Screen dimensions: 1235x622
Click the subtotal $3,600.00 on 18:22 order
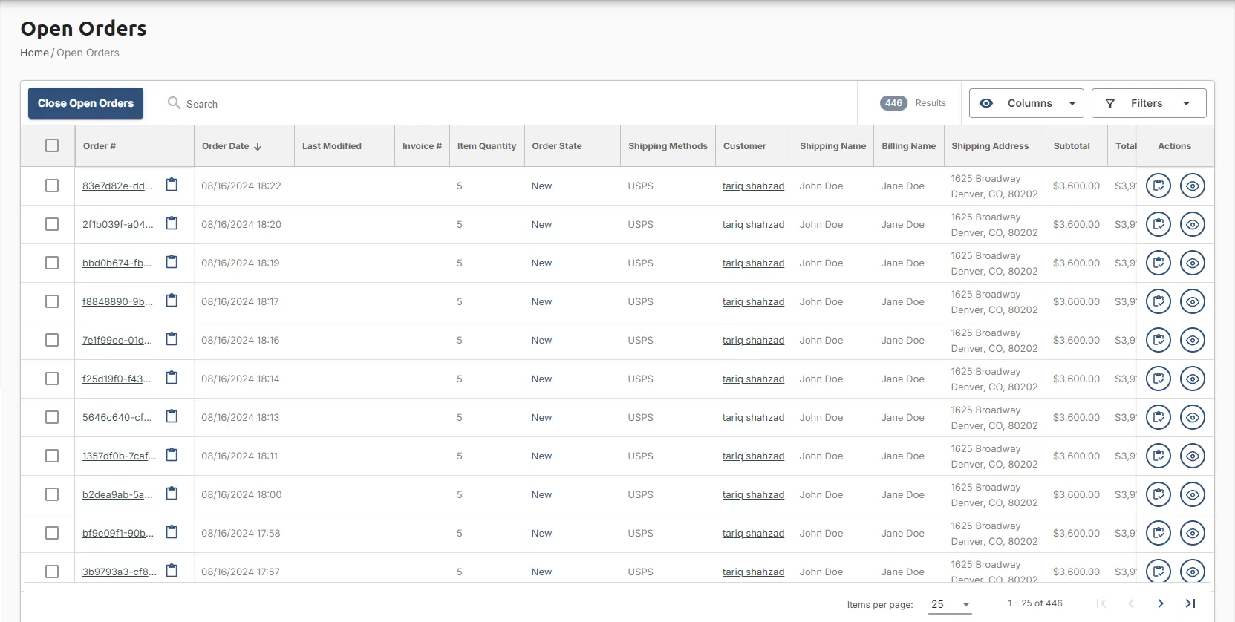click(x=1076, y=186)
